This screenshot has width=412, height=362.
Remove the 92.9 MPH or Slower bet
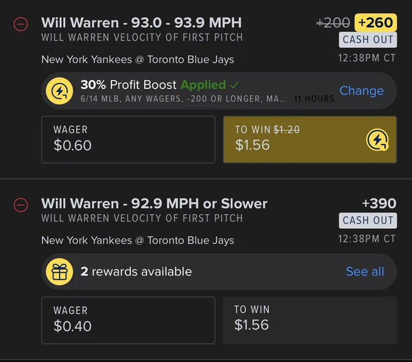[21, 205]
